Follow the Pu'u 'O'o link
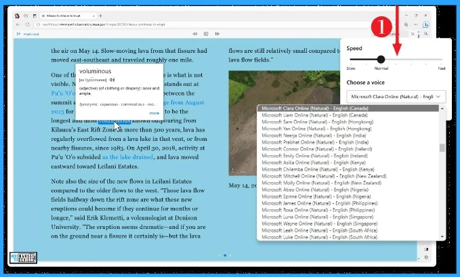This screenshot has width=460, height=277. coord(63,93)
